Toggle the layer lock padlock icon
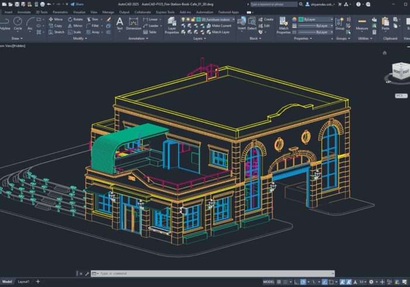This screenshot has width=410, height=287. (x=193, y=19)
